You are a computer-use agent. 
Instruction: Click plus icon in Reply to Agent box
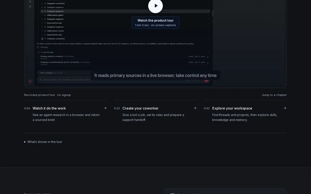pyautogui.click(x=41, y=80)
